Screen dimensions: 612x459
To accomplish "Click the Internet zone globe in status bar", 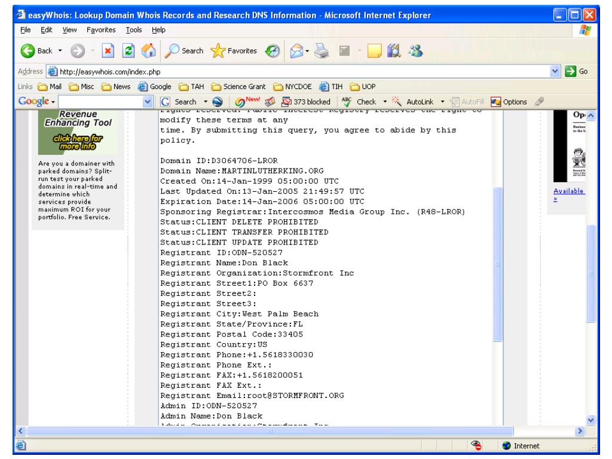I will (507, 446).
